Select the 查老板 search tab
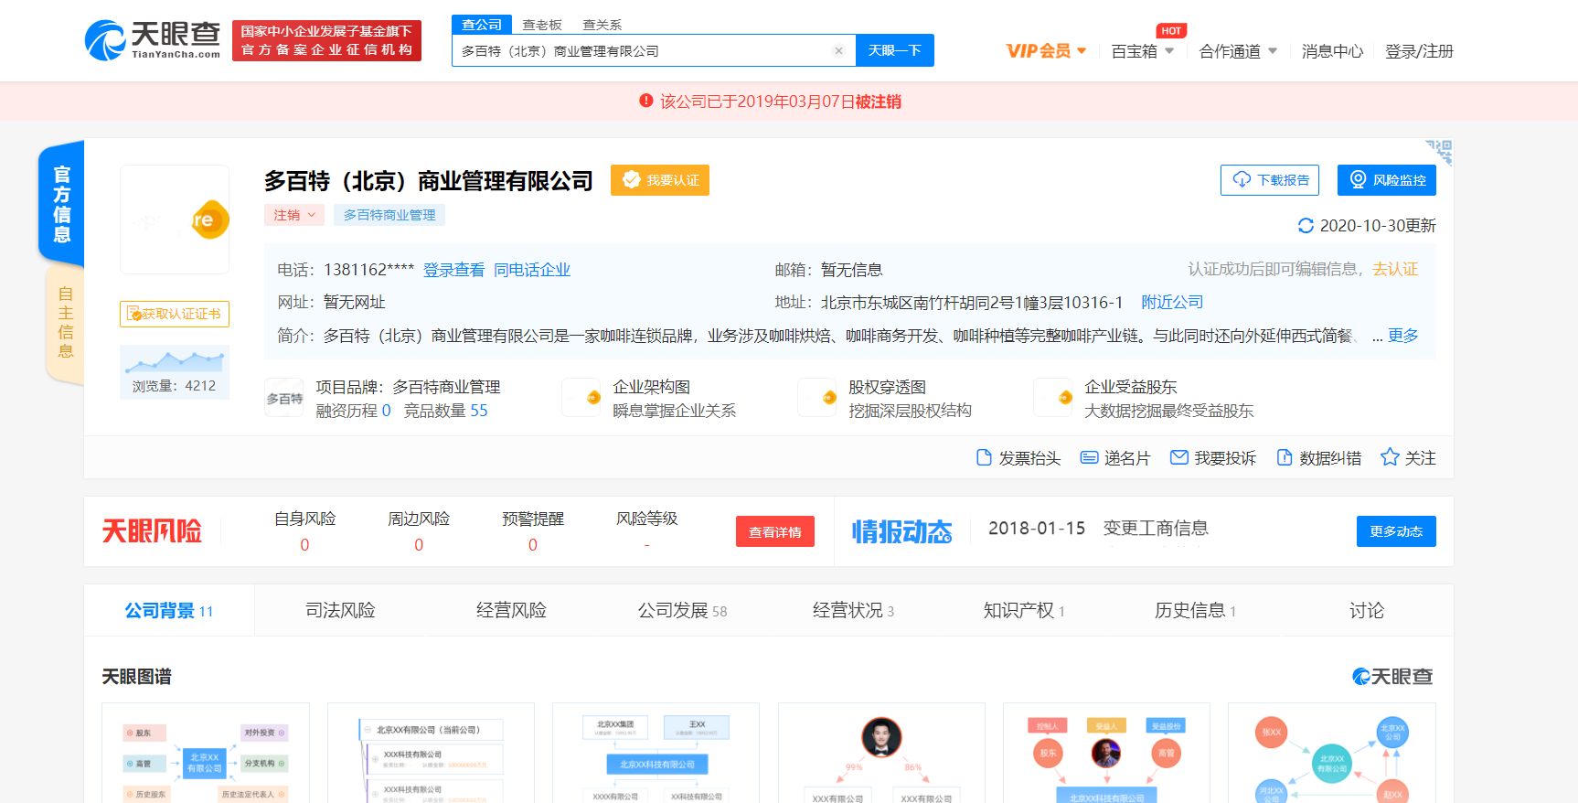Viewport: 1578px width, 803px height. (542, 25)
